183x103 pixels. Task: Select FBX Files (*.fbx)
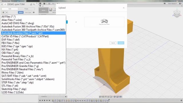coord(33,43)
